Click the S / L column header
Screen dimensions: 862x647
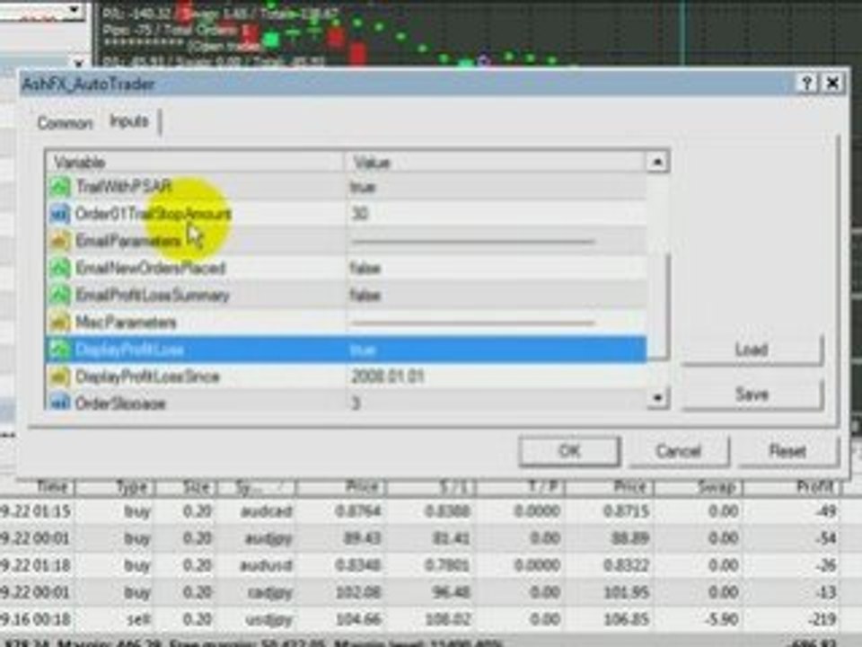[453, 487]
